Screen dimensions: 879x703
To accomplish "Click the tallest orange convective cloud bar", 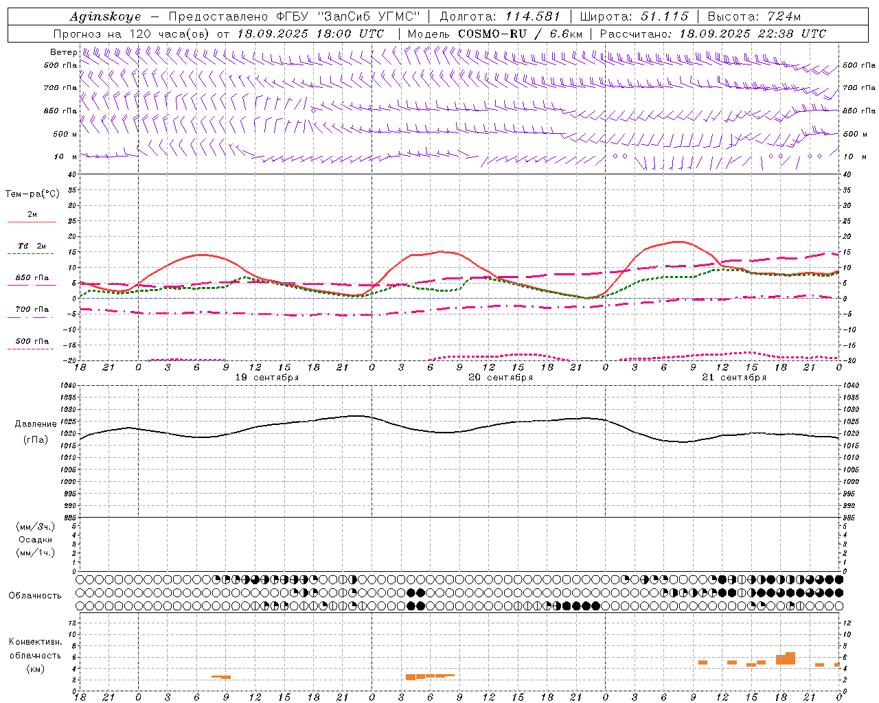I will (x=790, y=658).
